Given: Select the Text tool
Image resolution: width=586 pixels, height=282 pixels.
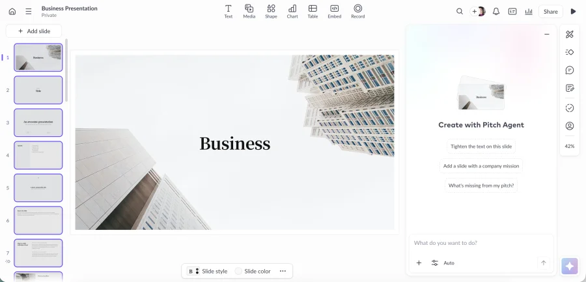Looking at the screenshot, I should coord(229,11).
